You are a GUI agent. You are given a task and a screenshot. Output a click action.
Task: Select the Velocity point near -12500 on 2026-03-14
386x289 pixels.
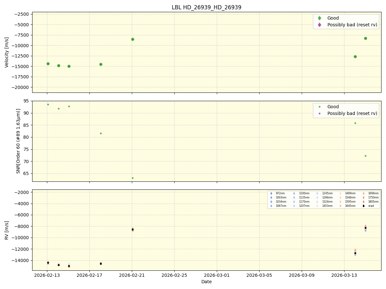pos(355,57)
